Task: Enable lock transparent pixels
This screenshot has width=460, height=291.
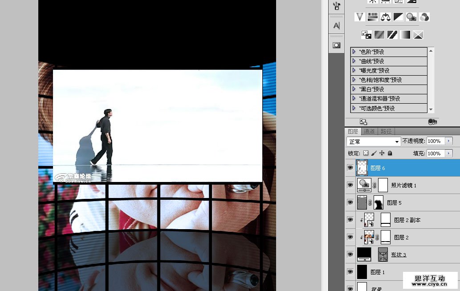Action: pyautogui.click(x=366, y=153)
